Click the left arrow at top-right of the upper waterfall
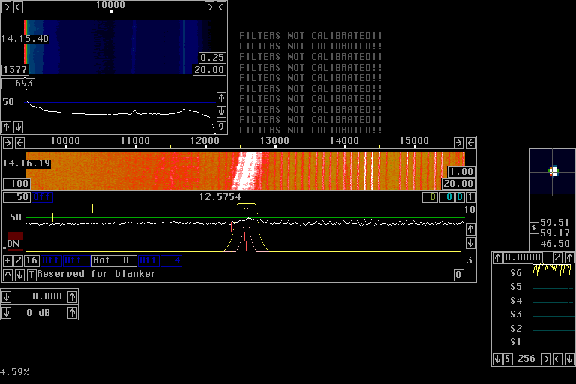Screen dimensions: 576x384 click(221, 7)
